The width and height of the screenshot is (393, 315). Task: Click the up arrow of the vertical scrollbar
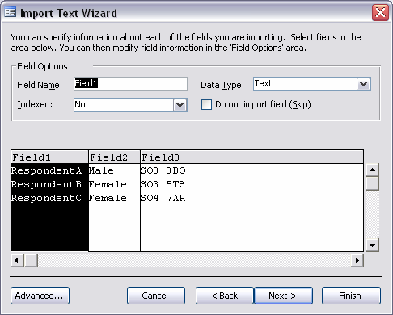coord(372,170)
